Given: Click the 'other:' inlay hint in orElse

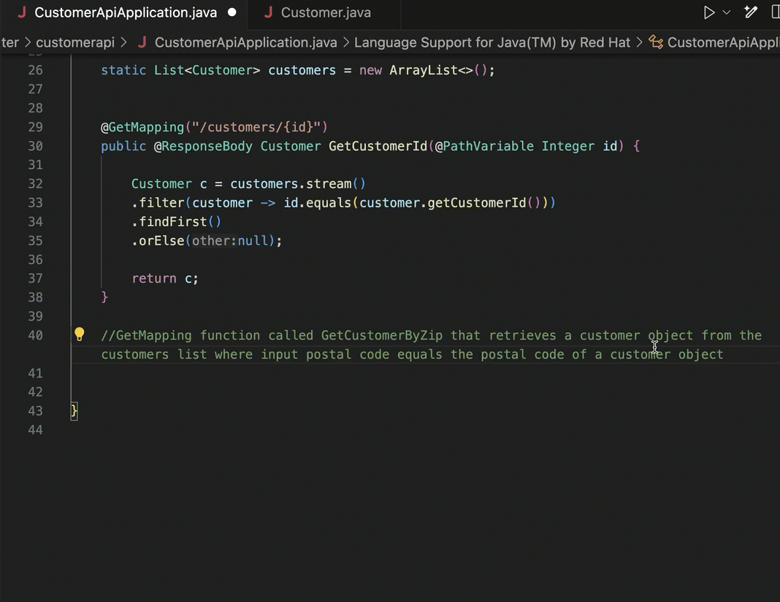Looking at the screenshot, I should click(214, 240).
